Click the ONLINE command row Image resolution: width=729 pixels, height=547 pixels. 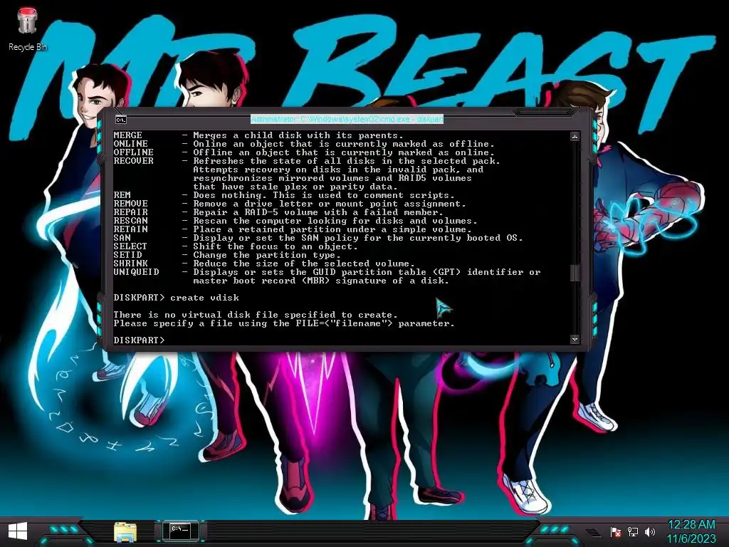(x=304, y=144)
